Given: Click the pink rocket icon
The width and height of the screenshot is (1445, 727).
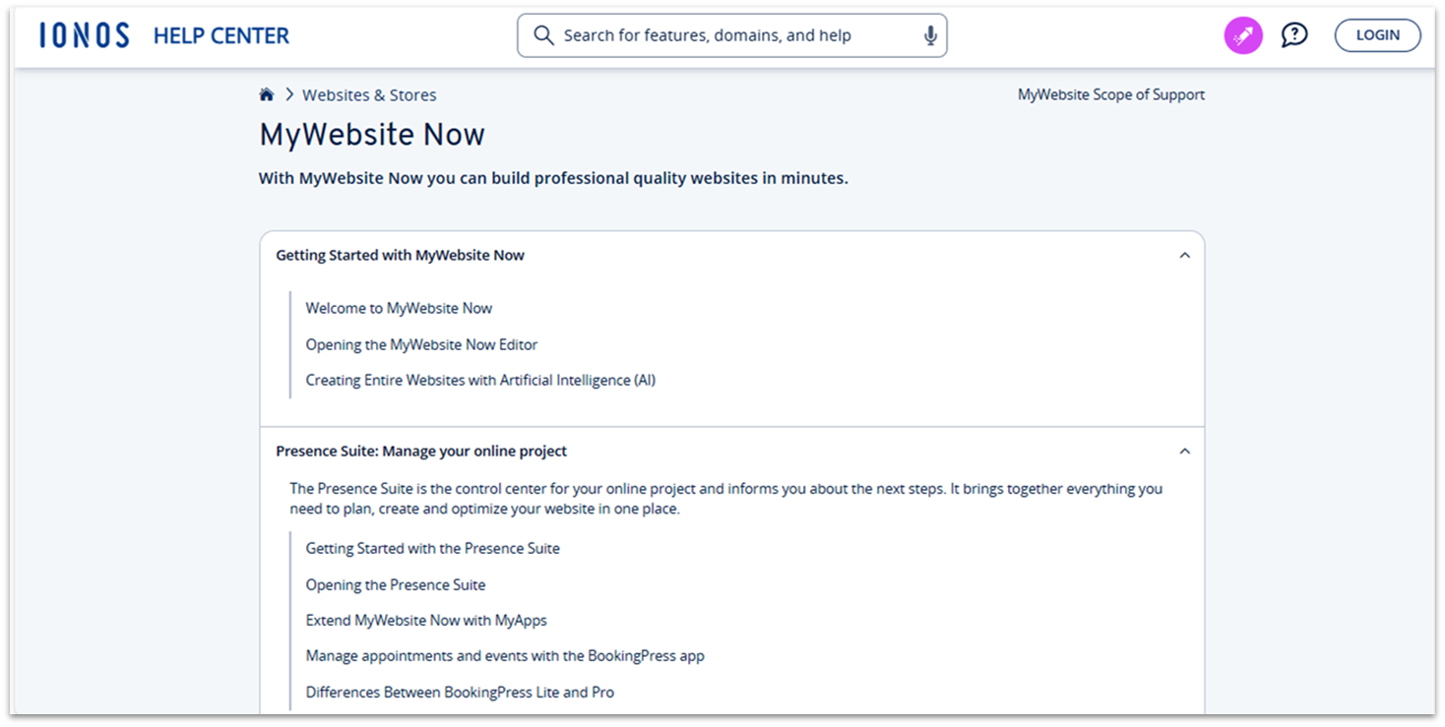Looking at the screenshot, I should click(1243, 35).
